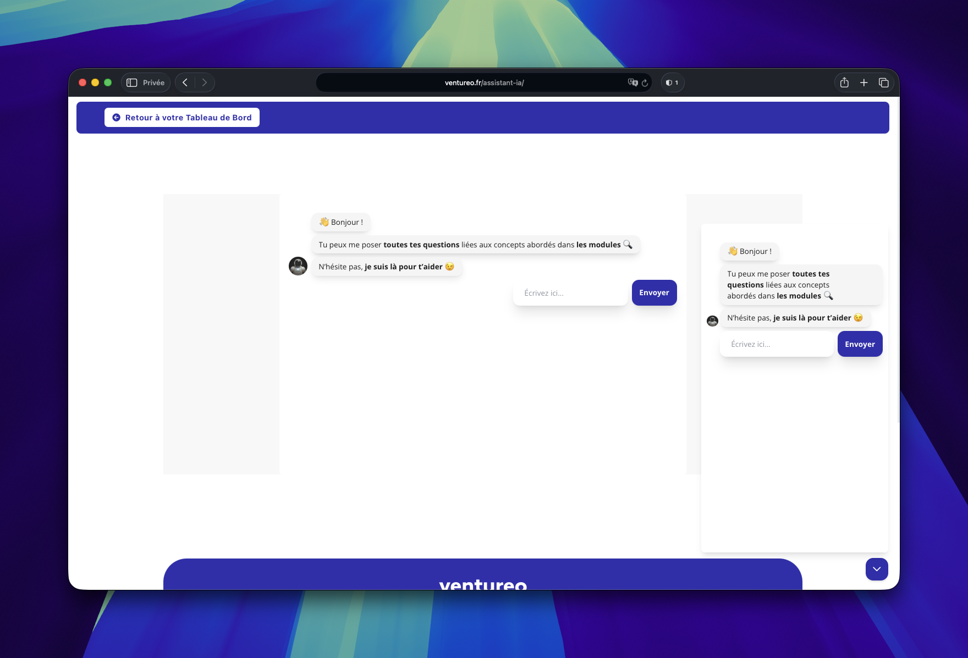Image resolution: width=968 pixels, height=658 pixels.
Task: Close the Safari window with red button
Action: [82, 82]
